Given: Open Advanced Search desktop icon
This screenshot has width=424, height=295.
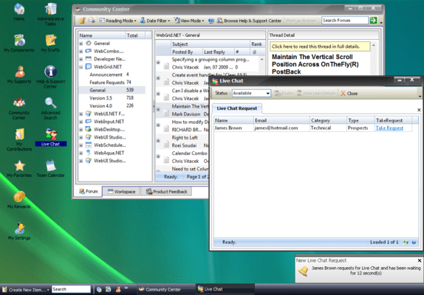Looking at the screenshot, I should click(50, 108).
